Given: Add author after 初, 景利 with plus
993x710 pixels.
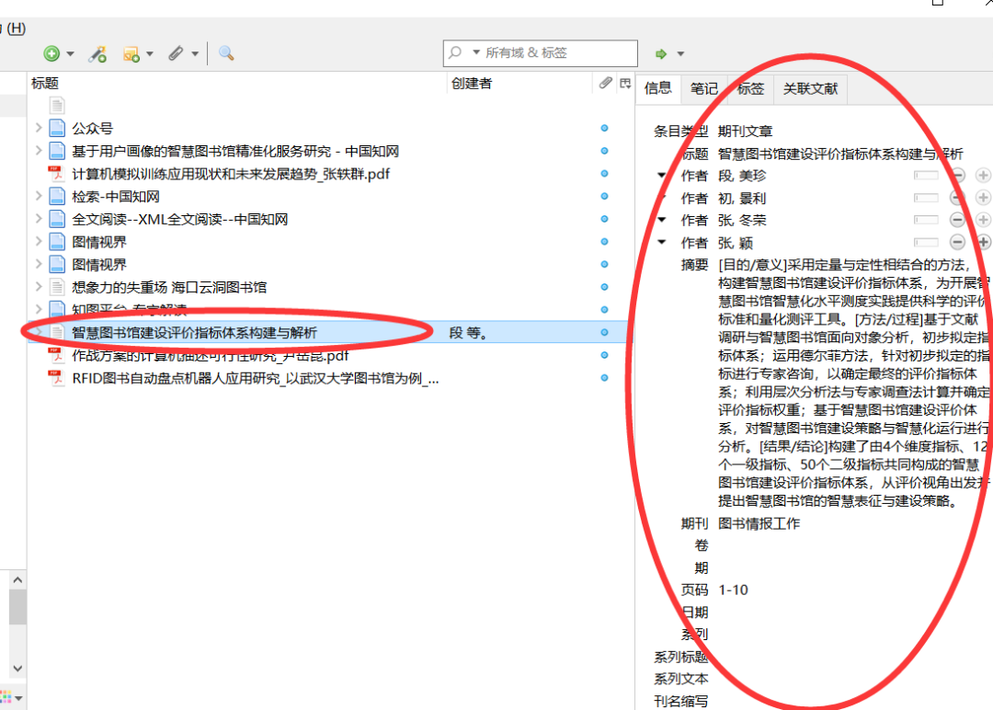Looking at the screenshot, I should click(983, 199).
